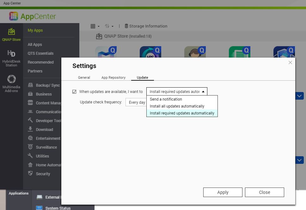Viewport: 306px width, 210px height.
Task: Click the Home Automation house icon
Action: coord(30,164)
